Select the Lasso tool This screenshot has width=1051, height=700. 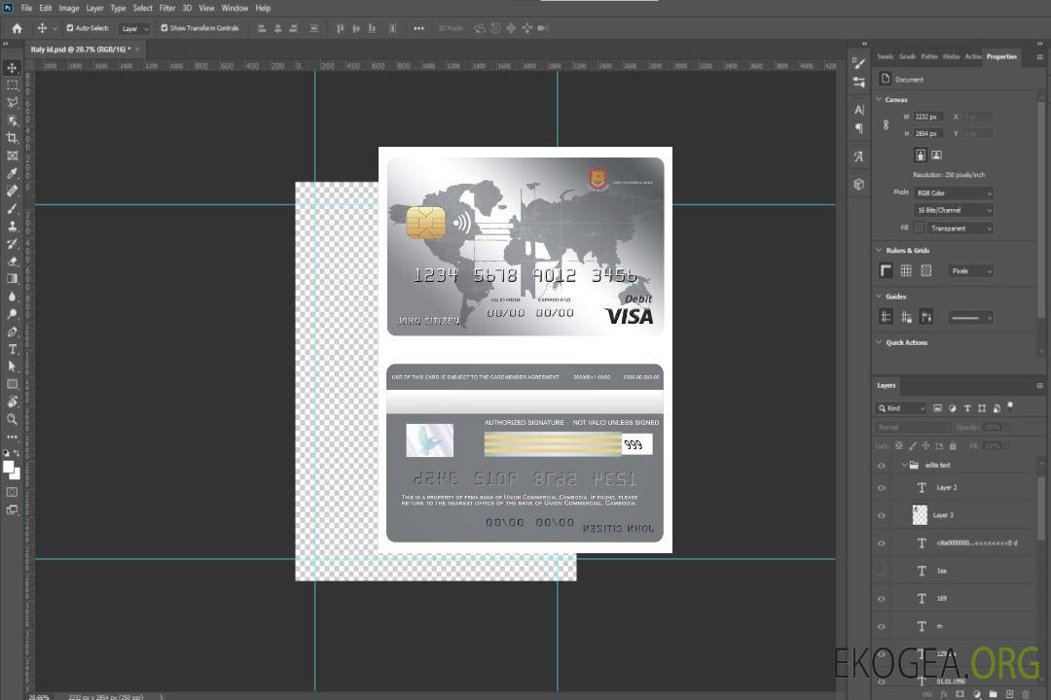tap(12, 102)
